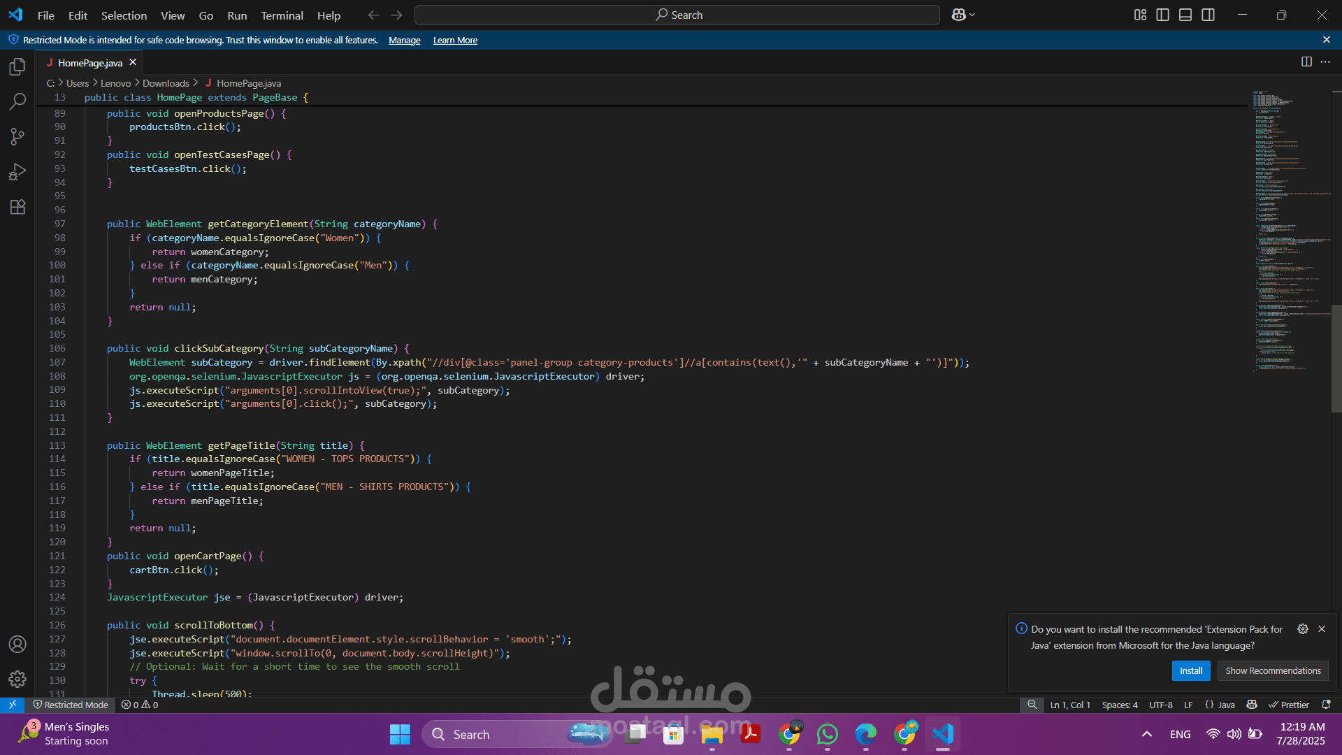This screenshot has width=1342, height=755.
Task: Toggle the primary side bar layout button
Action: 1162,15
